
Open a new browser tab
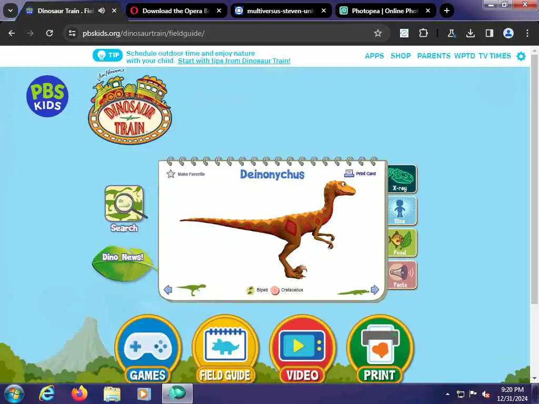coord(446,11)
